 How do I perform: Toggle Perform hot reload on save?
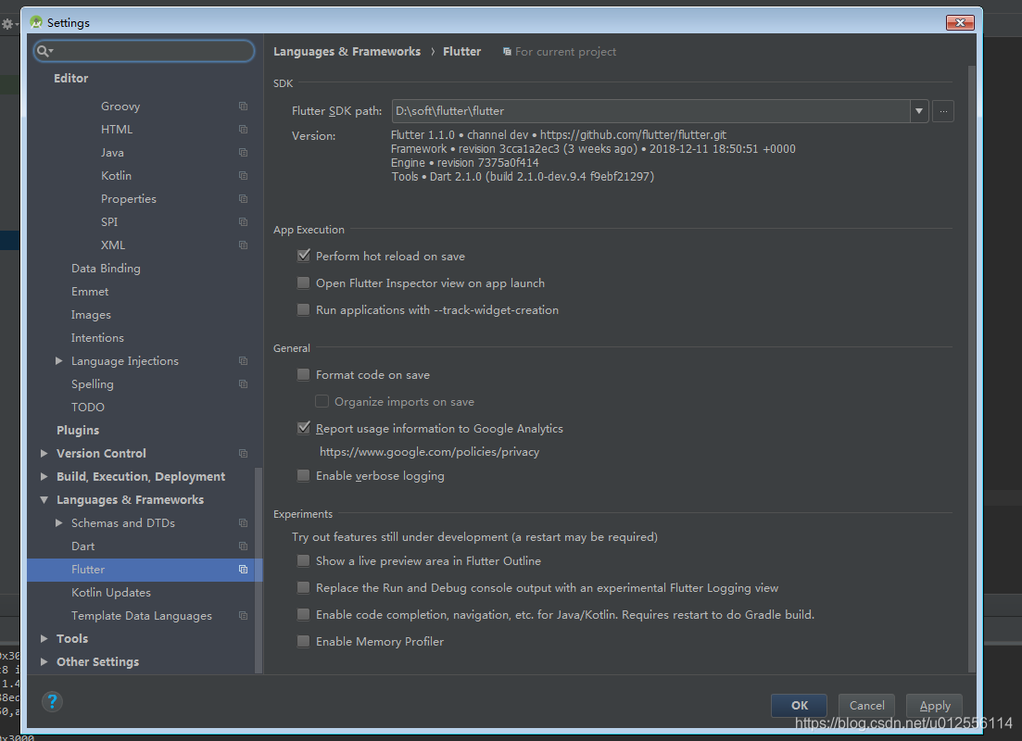[x=304, y=256]
